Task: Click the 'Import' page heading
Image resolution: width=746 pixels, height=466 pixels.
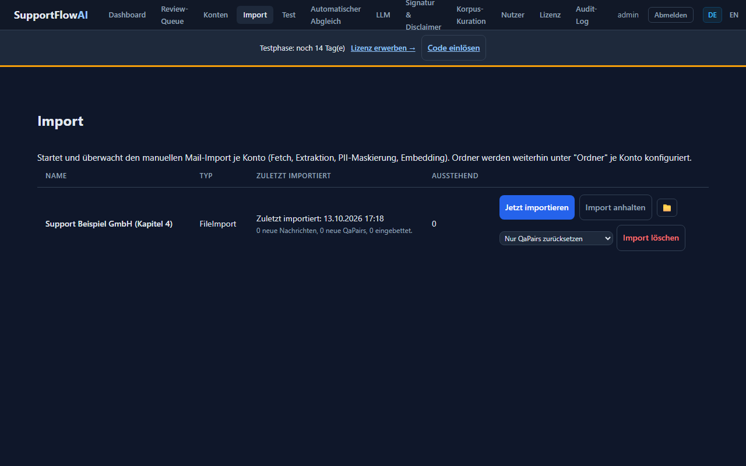Action: [61, 121]
